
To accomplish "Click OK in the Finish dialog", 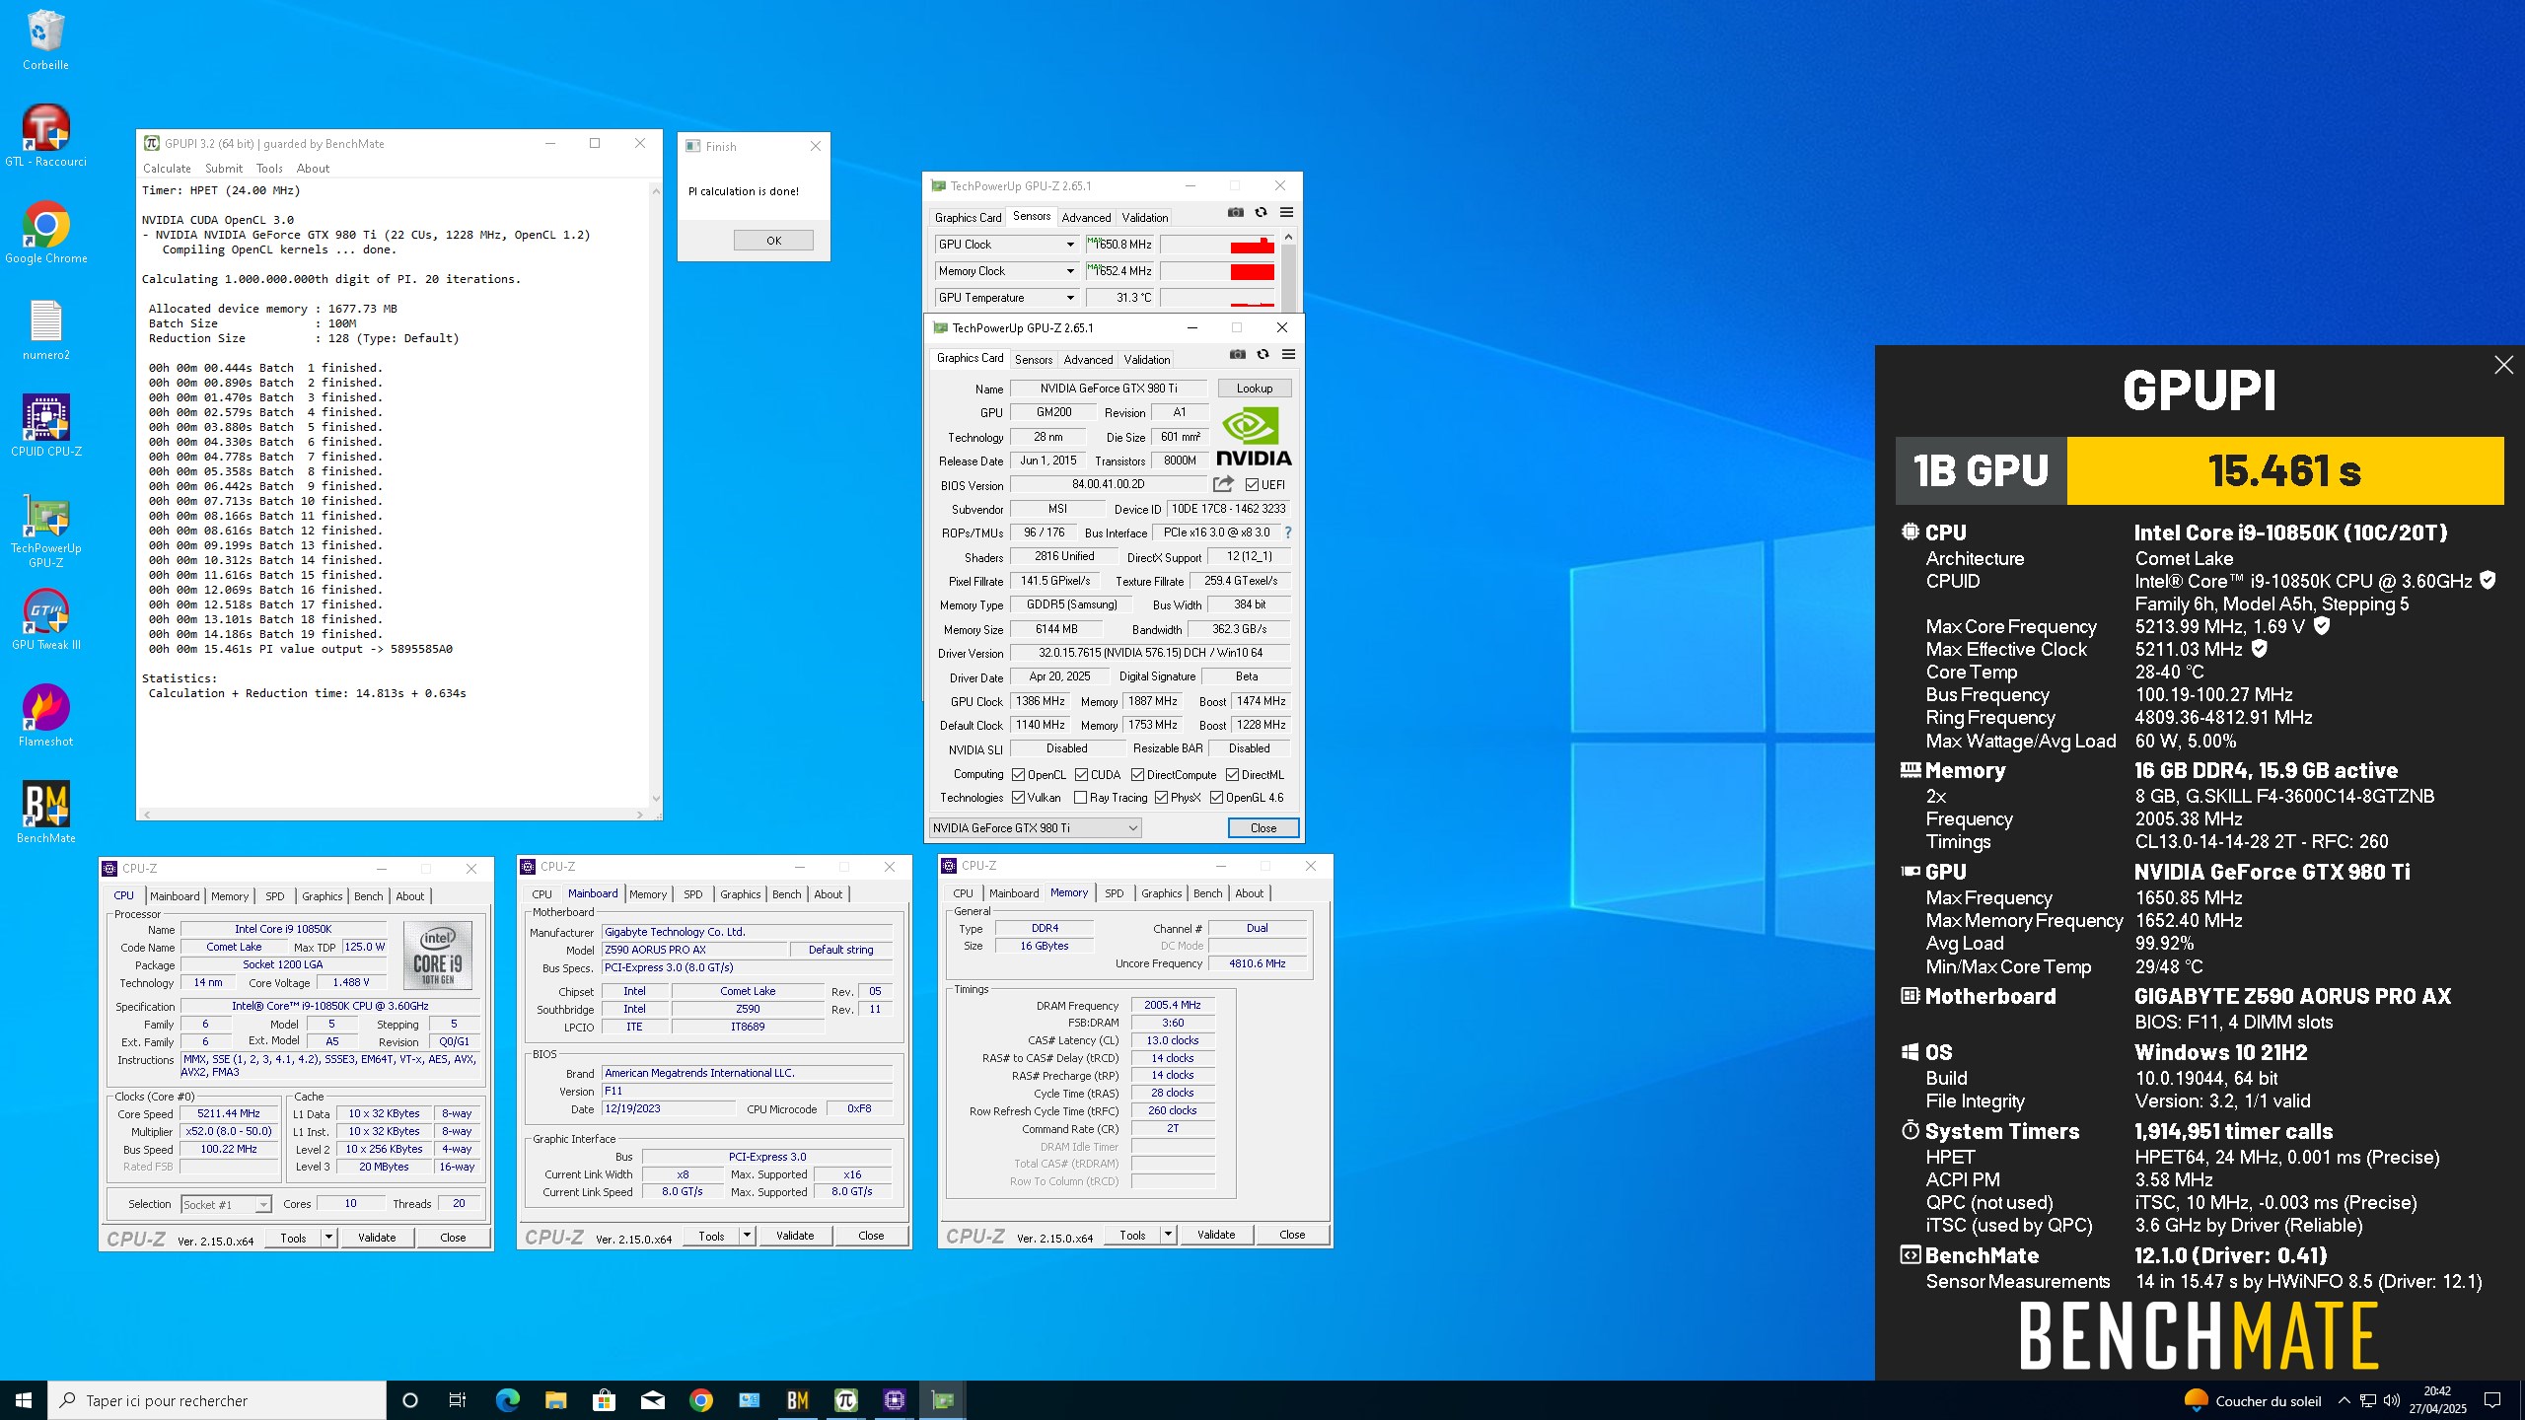I will 773,241.
